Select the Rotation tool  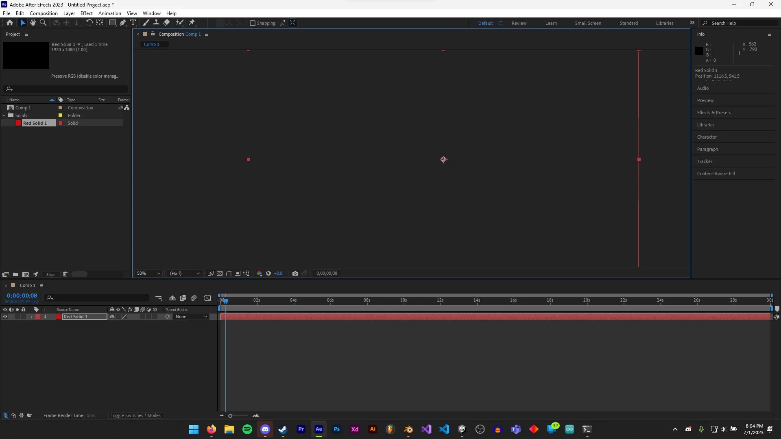click(x=89, y=23)
